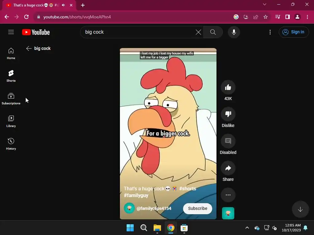Open Subscriptions in the sidebar
The height and width of the screenshot is (235, 314).
(x=11, y=99)
